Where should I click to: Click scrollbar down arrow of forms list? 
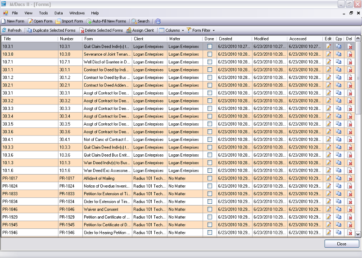(x=358, y=234)
